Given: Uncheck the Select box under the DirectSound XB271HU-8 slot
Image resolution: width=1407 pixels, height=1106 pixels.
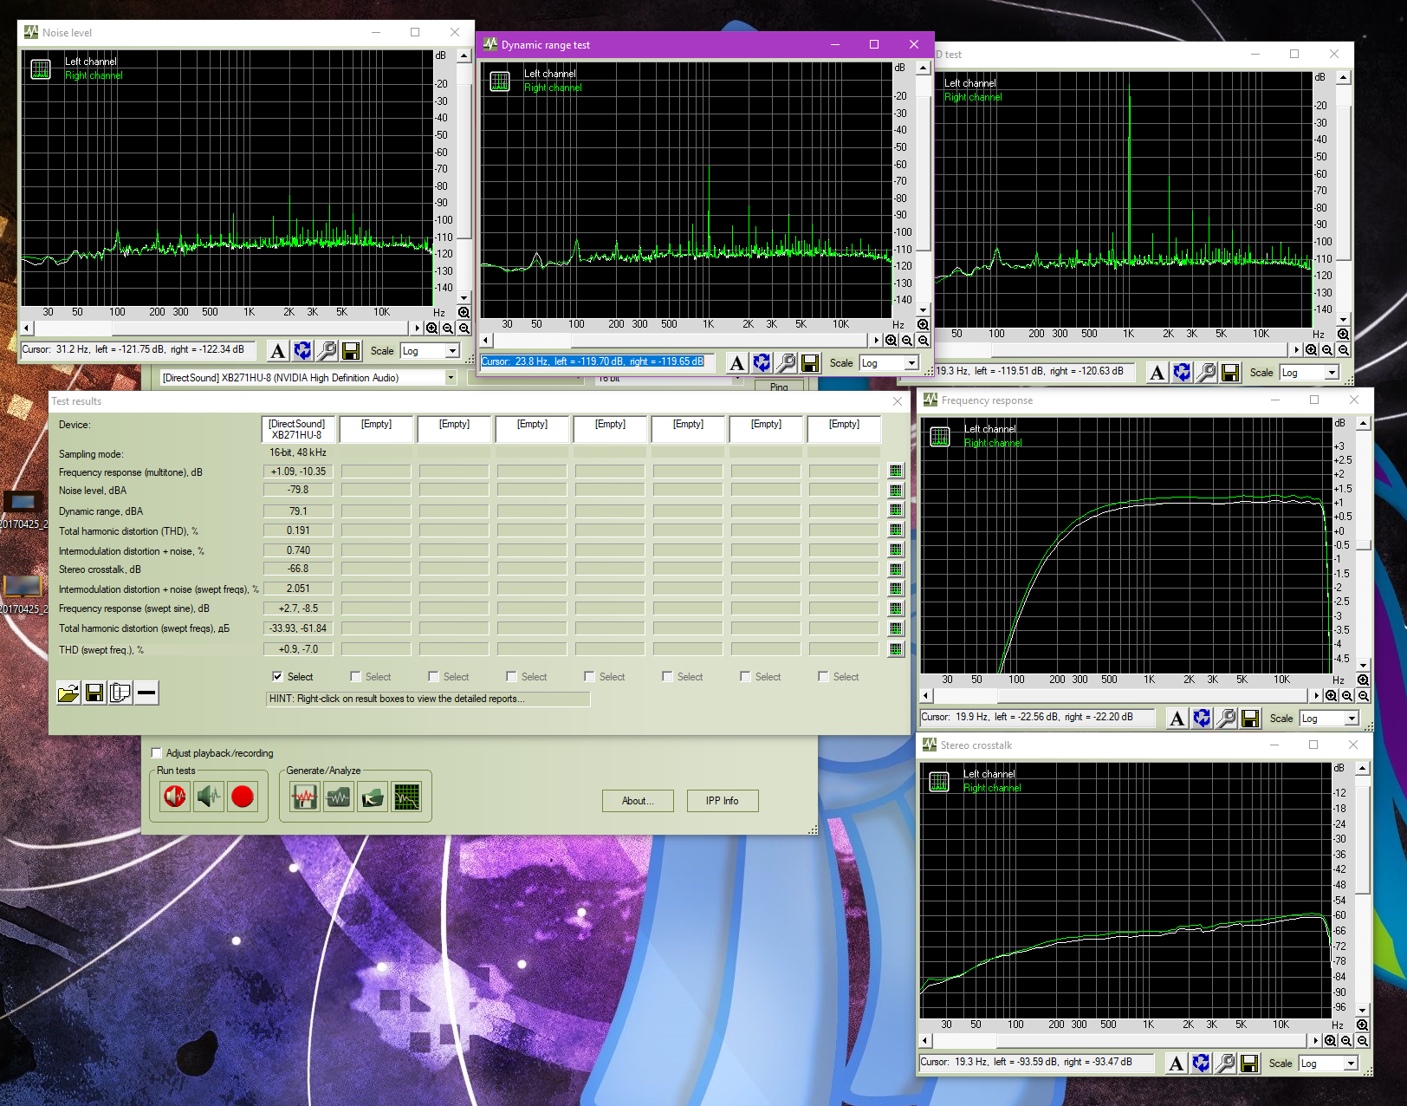Looking at the screenshot, I should click(277, 677).
